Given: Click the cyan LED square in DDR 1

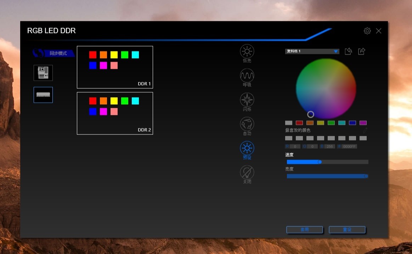Looking at the screenshot, I should click(x=135, y=55).
